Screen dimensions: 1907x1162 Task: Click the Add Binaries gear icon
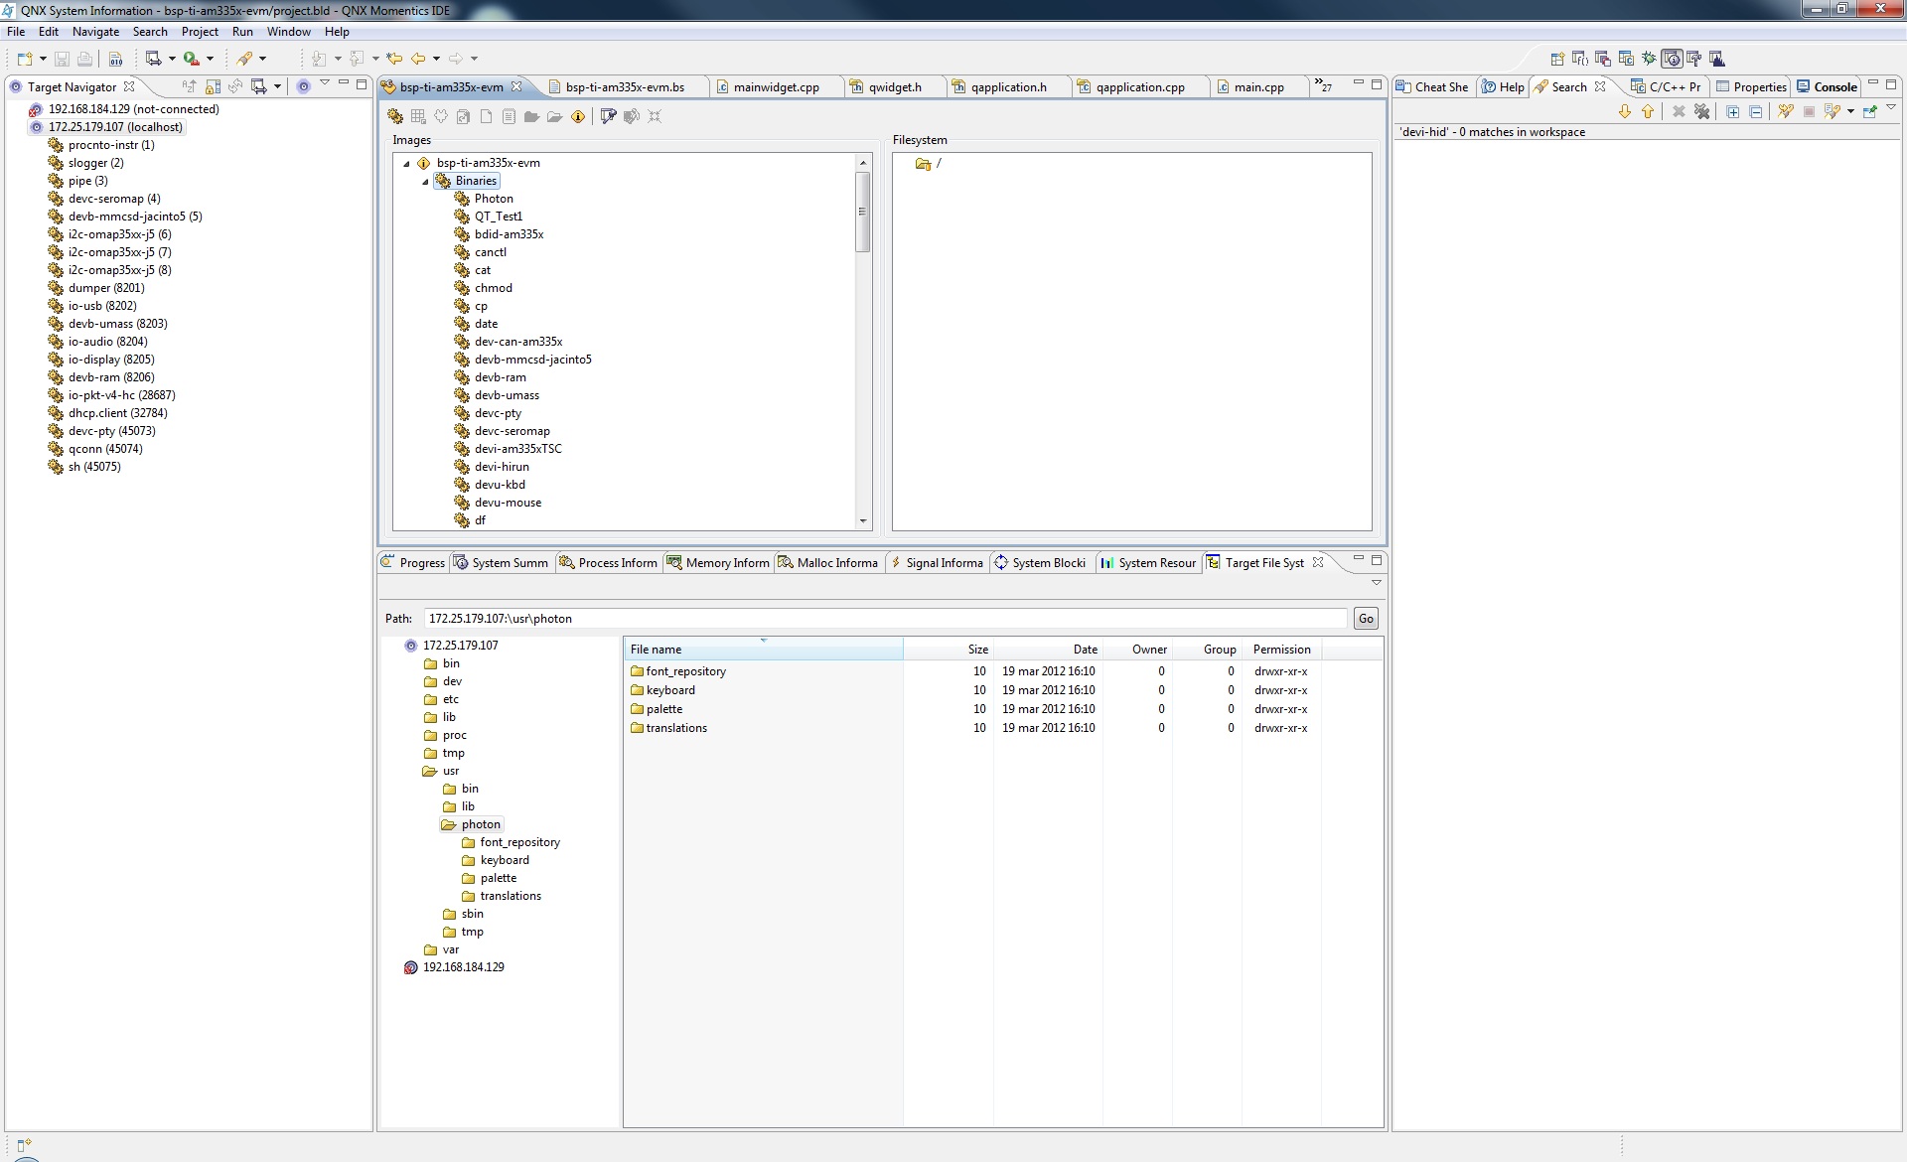point(395,117)
